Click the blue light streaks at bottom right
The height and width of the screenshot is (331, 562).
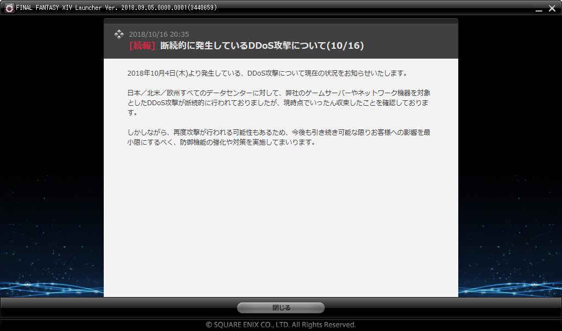[x=510, y=286]
